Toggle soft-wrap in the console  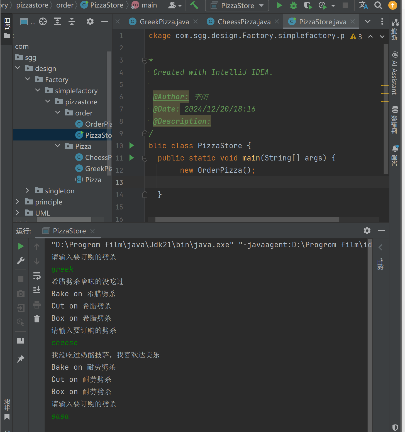pos(37,276)
